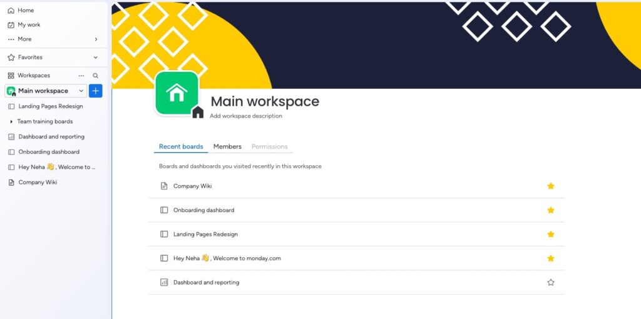
Task: Open Onboarding dashboard in the sidebar
Action: pos(49,152)
